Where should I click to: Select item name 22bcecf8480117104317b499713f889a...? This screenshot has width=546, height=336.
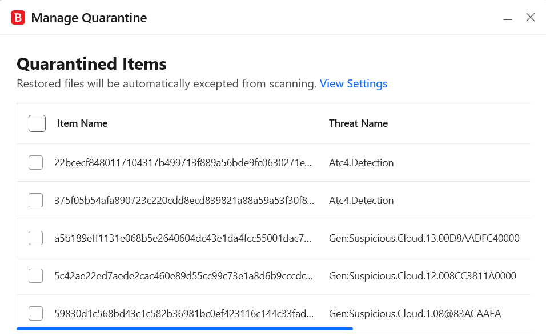[183, 163]
